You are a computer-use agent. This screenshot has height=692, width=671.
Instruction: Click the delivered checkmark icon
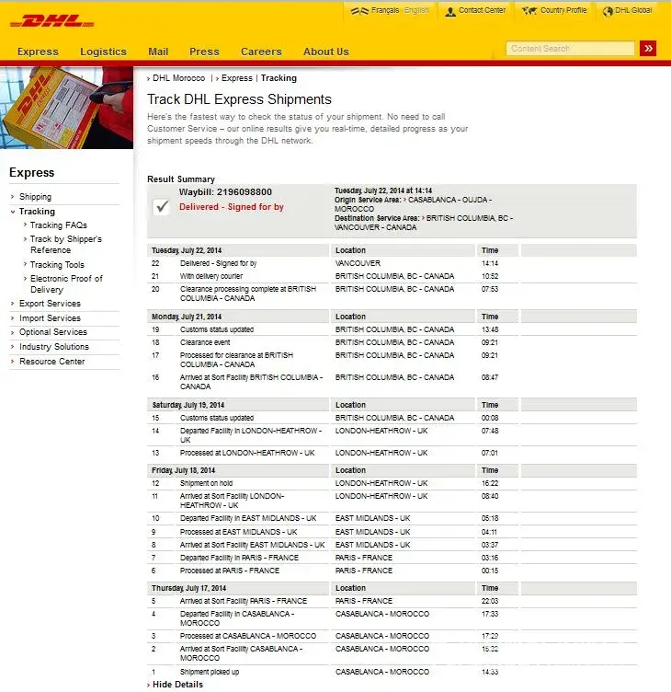pyautogui.click(x=162, y=206)
